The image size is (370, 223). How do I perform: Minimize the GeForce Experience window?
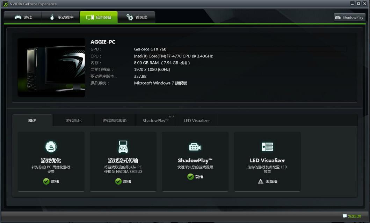(x=352, y=3)
